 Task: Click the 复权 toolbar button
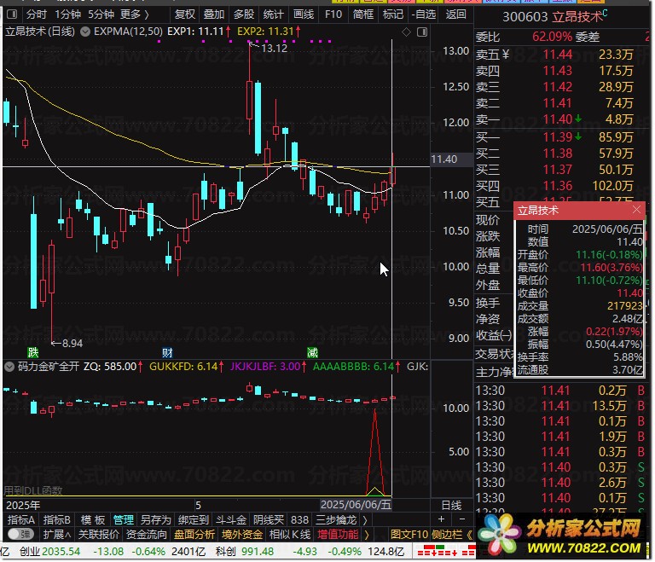click(x=184, y=14)
